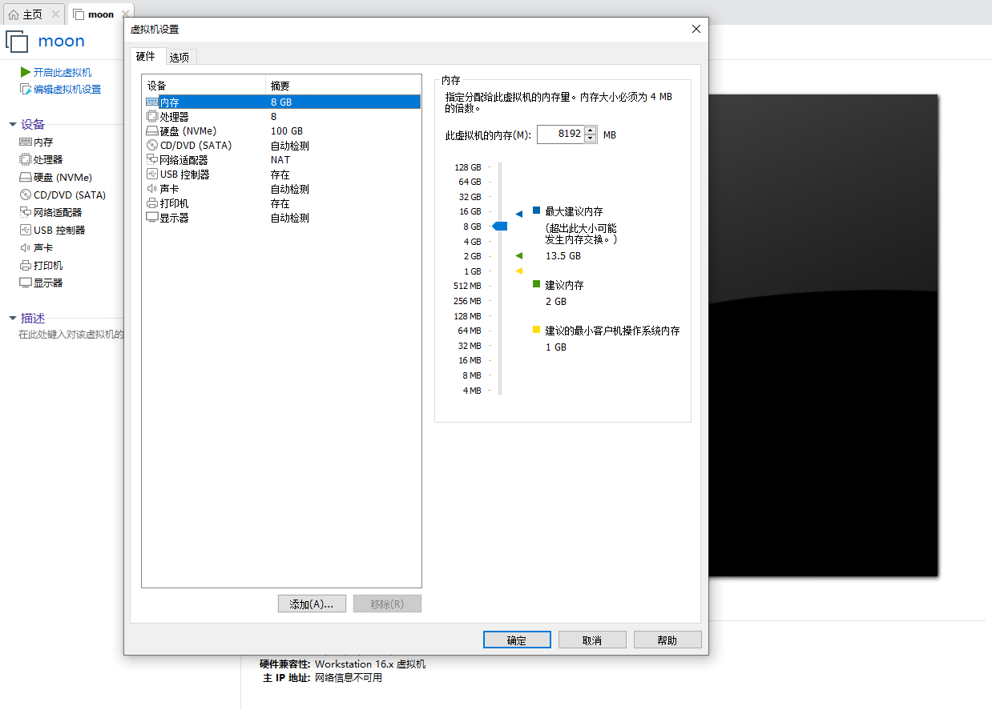Click the 512 MB label on memory scale
992x710 pixels.
pos(467,286)
